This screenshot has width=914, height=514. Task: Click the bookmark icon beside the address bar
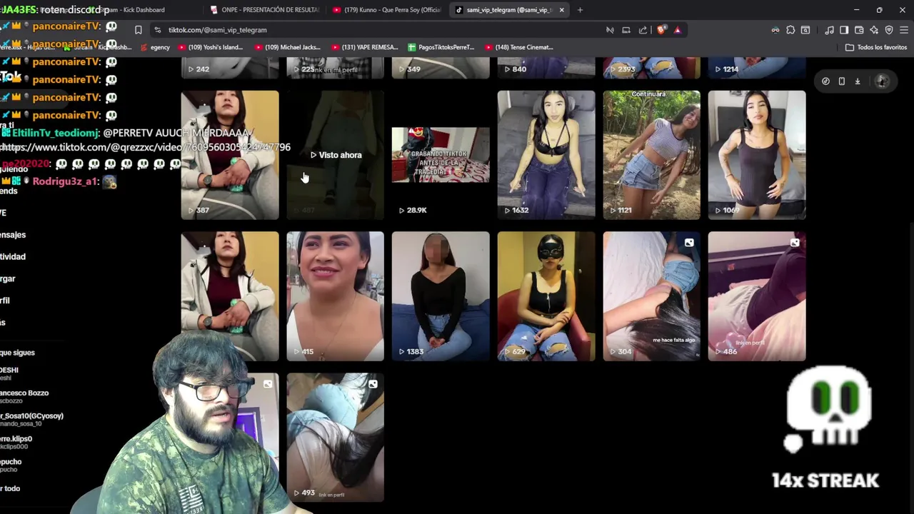[x=138, y=30]
